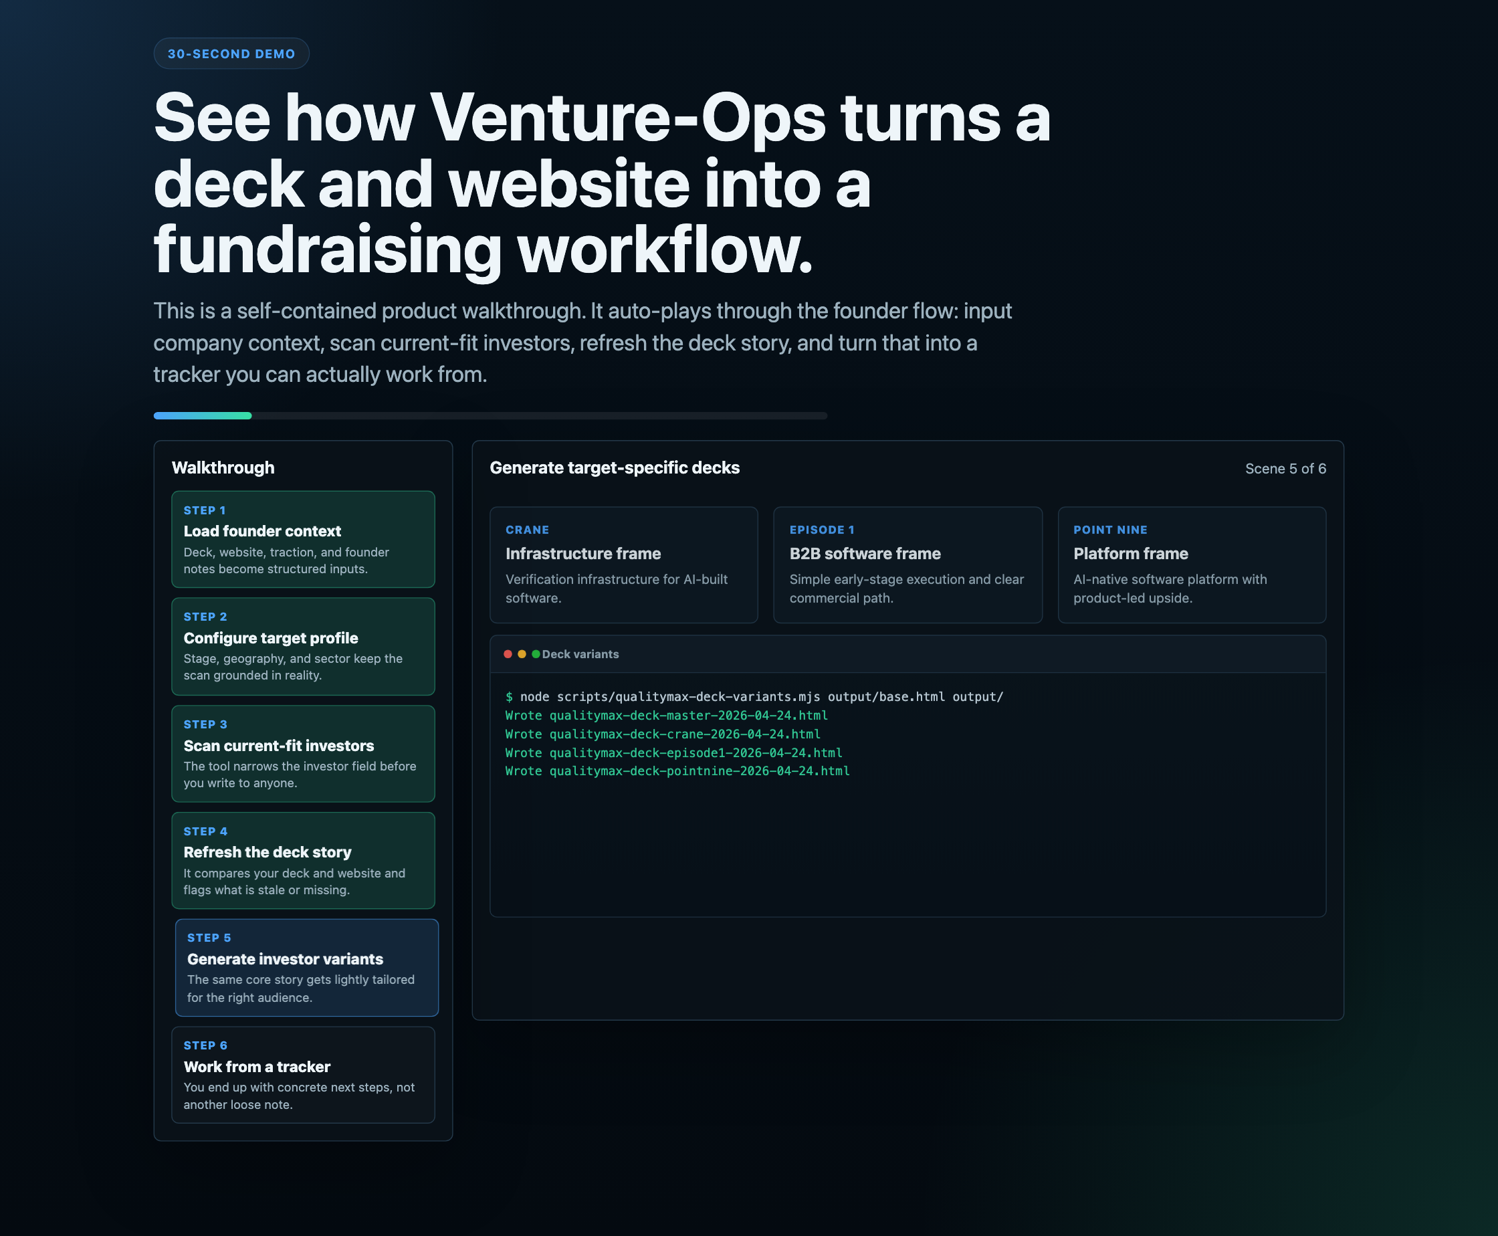
Task: Click the self-contained product walkthrough paragraph
Action: [582, 342]
